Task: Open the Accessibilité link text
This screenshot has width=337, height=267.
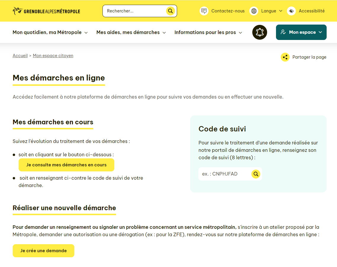Action: coord(312,11)
